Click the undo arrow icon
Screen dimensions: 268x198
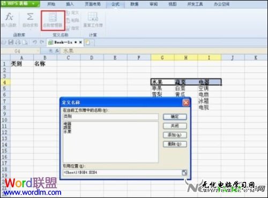pyautogui.click(x=35, y=42)
